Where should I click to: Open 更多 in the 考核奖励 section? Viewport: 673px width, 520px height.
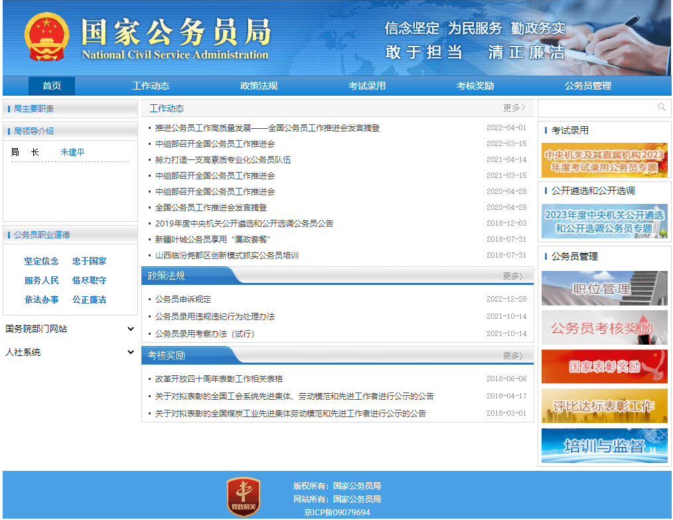coord(512,356)
